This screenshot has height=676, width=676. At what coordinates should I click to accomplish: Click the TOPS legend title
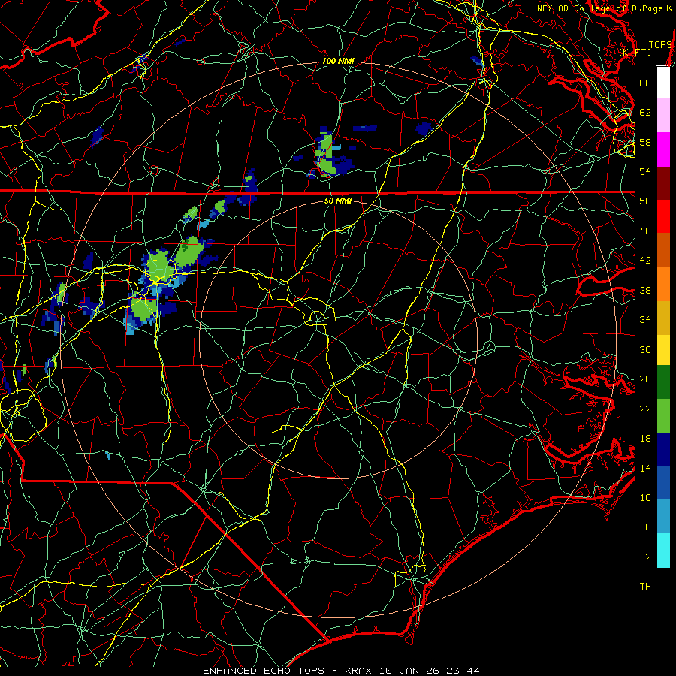click(660, 45)
